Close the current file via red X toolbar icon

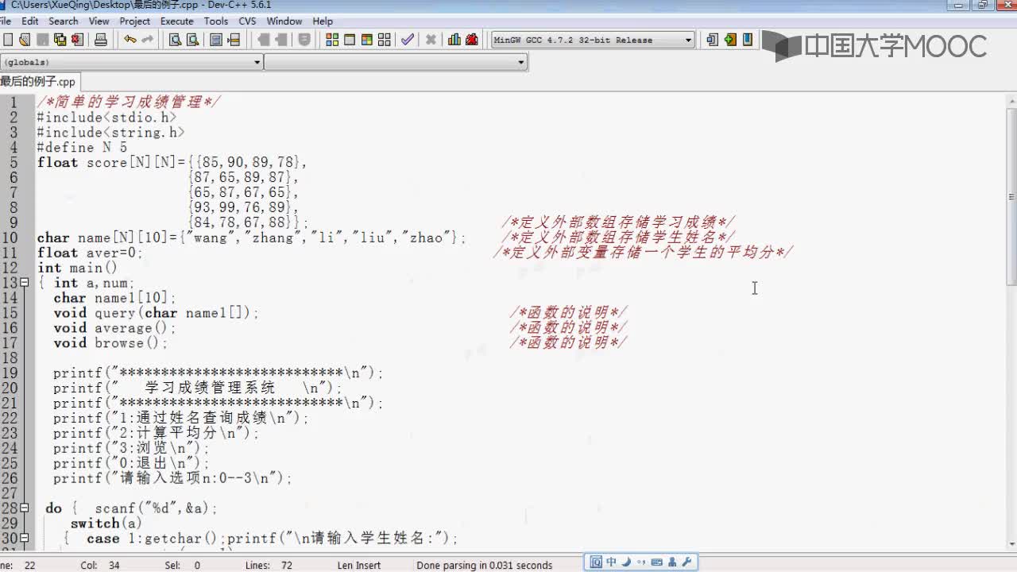pos(77,40)
